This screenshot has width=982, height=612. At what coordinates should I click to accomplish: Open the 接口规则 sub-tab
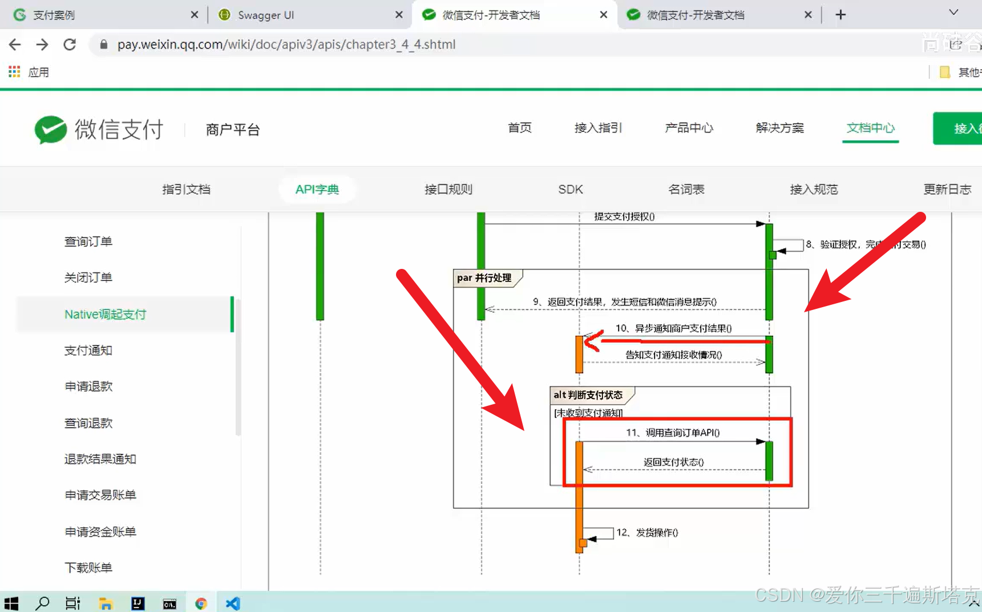tap(448, 190)
